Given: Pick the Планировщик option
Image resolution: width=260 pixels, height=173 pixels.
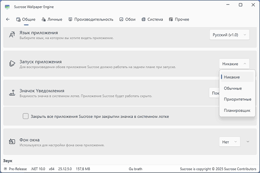Looking at the screenshot, I should [237, 110].
